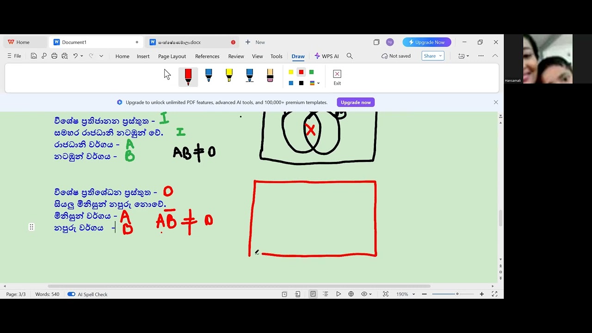
Task: Select the yellow highlighter pen tool
Action: coord(229,76)
